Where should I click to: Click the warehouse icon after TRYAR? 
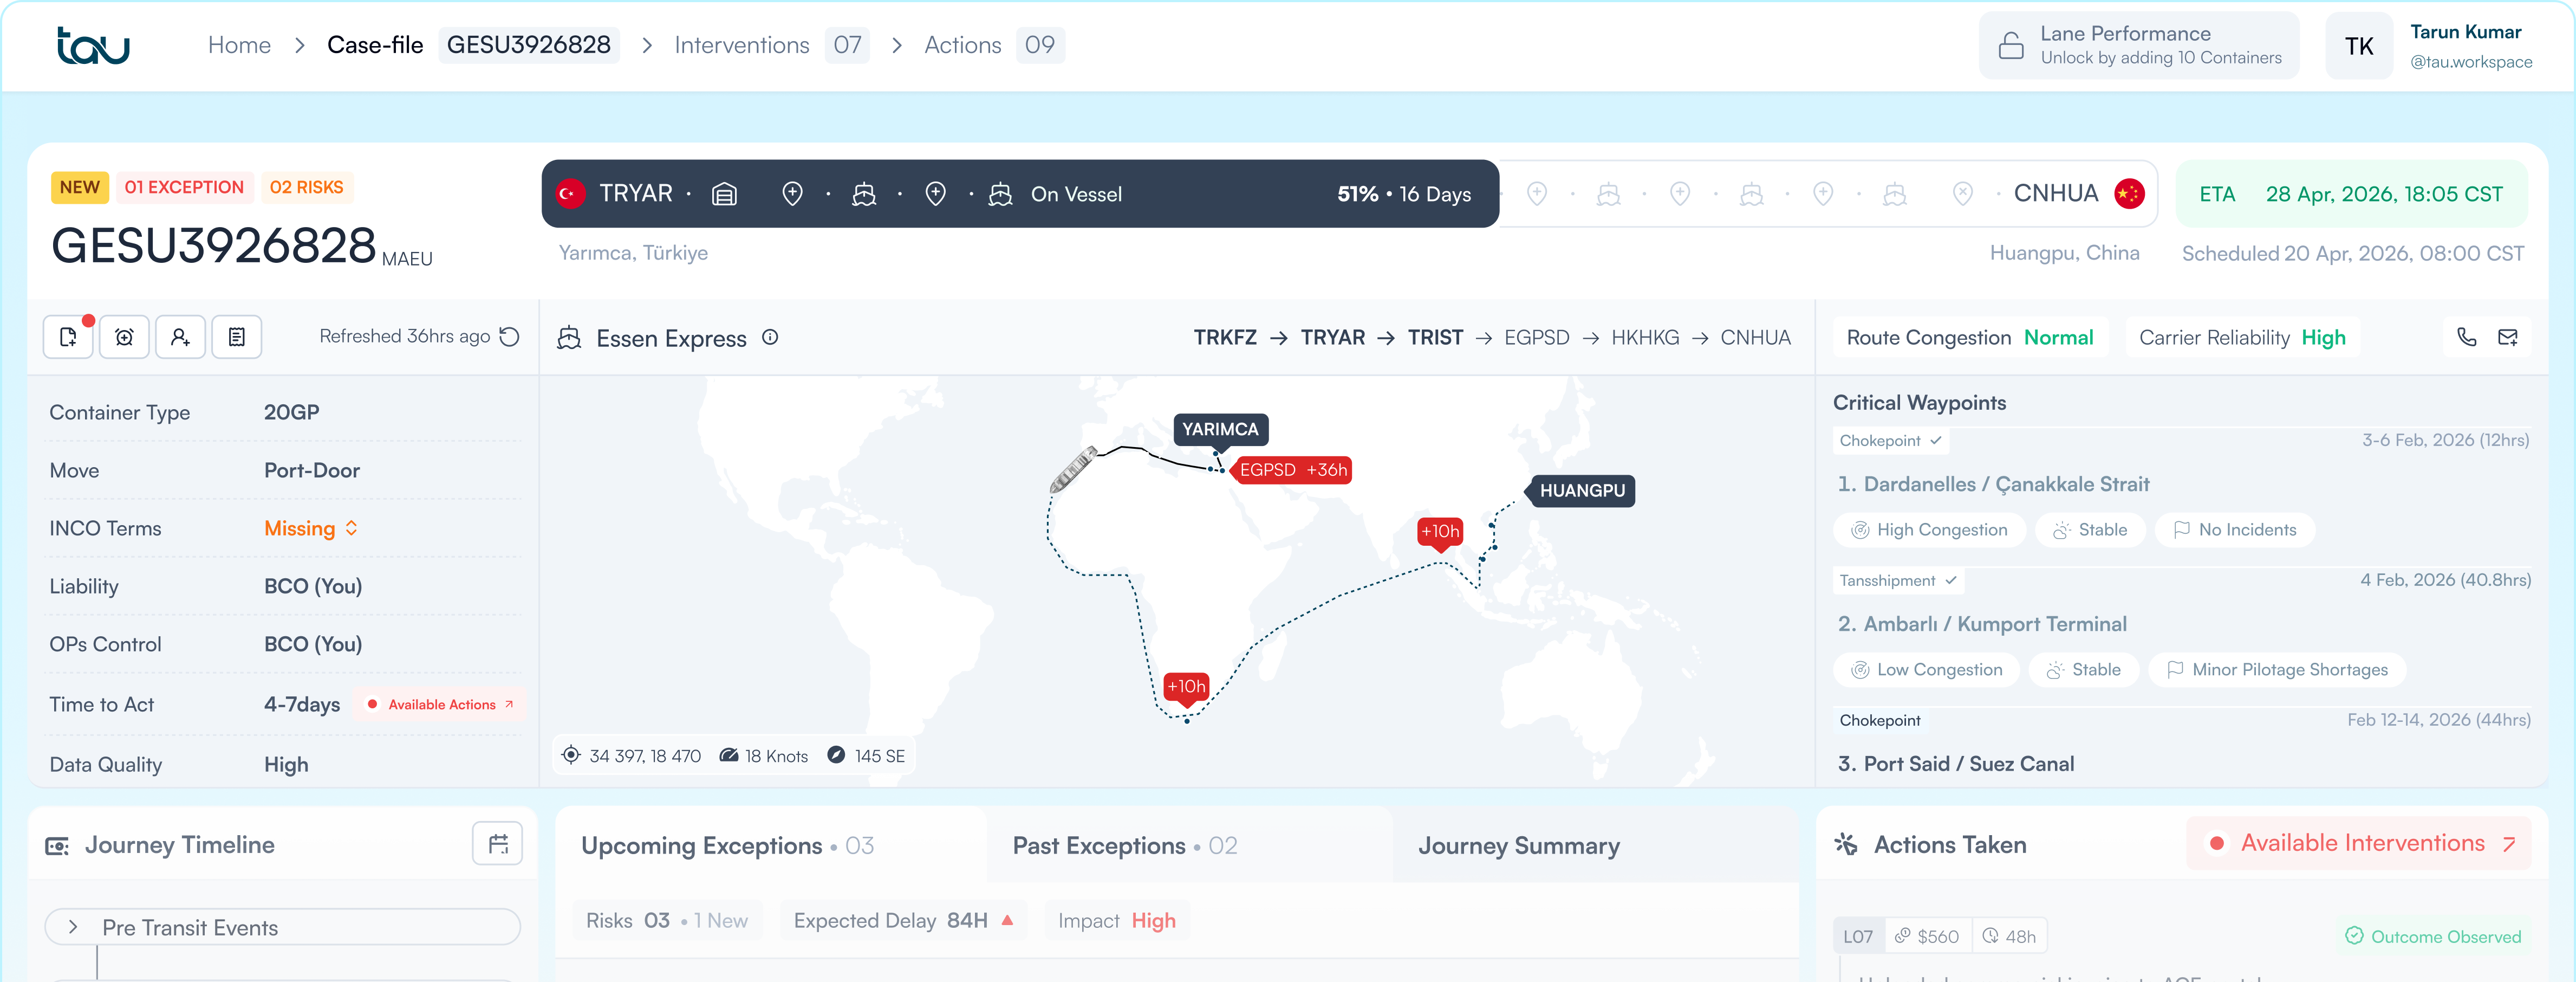pyautogui.click(x=724, y=194)
